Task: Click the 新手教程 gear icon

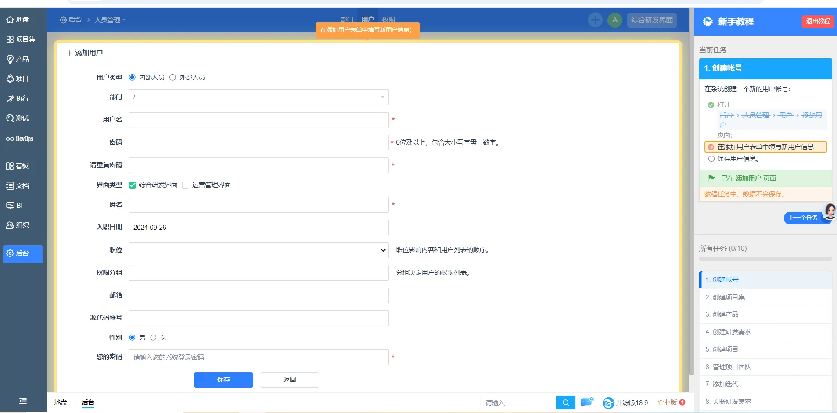Action: click(708, 21)
